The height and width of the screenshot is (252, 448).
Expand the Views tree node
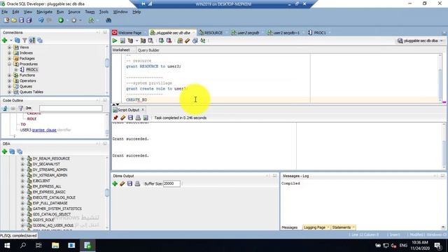(x=9, y=47)
